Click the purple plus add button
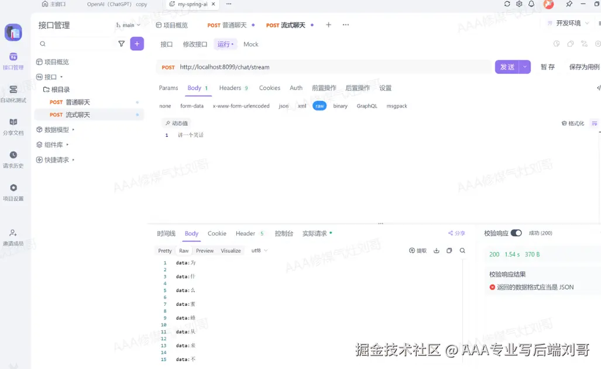The image size is (601, 369). [137, 44]
